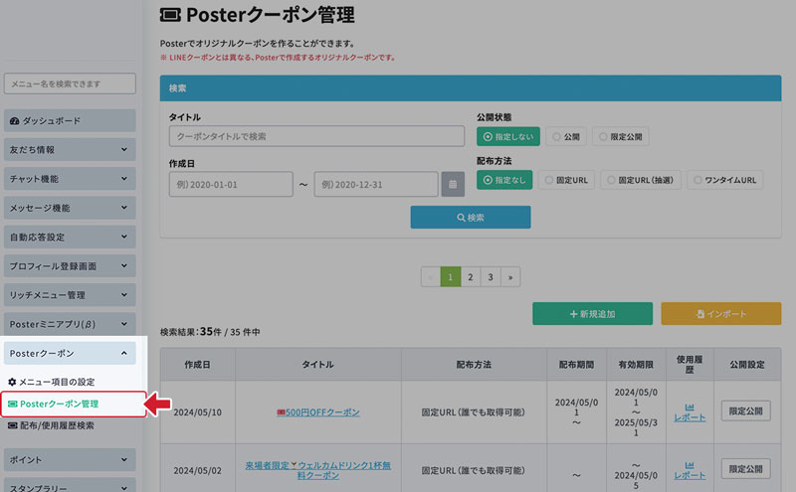Click the ダッシュボード gauge icon
Image resolution: width=796 pixels, height=492 pixels.
point(14,120)
